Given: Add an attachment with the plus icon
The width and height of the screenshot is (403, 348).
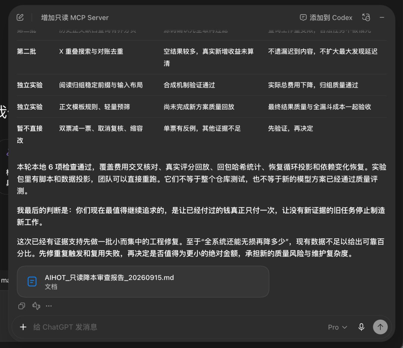Looking at the screenshot, I should [23, 327].
